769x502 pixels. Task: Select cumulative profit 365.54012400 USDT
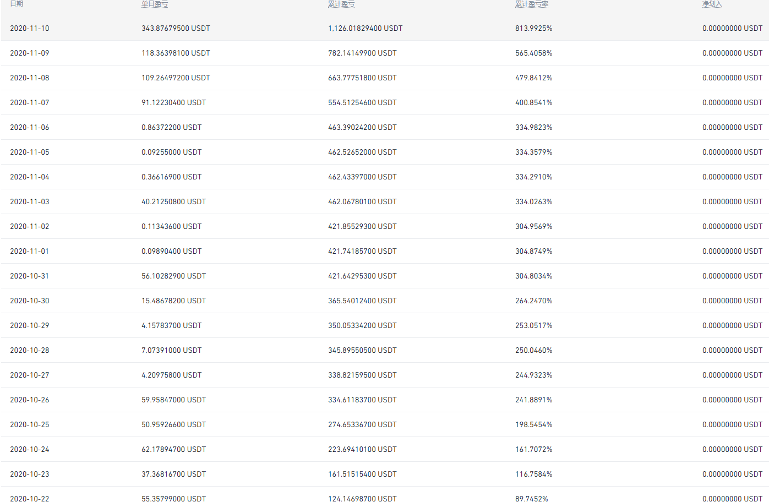coord(362,301)
